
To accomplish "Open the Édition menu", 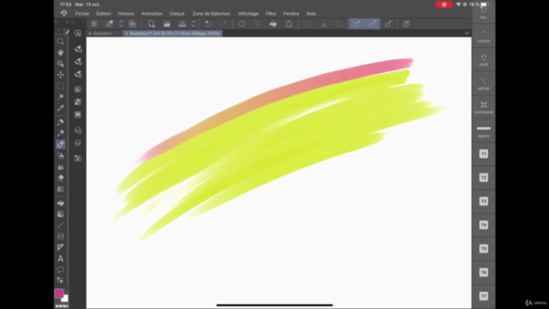I will 104,14.
